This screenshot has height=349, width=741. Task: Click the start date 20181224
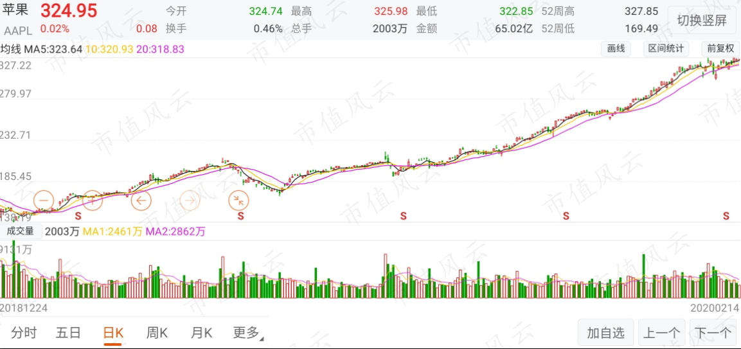pos(24,308)
